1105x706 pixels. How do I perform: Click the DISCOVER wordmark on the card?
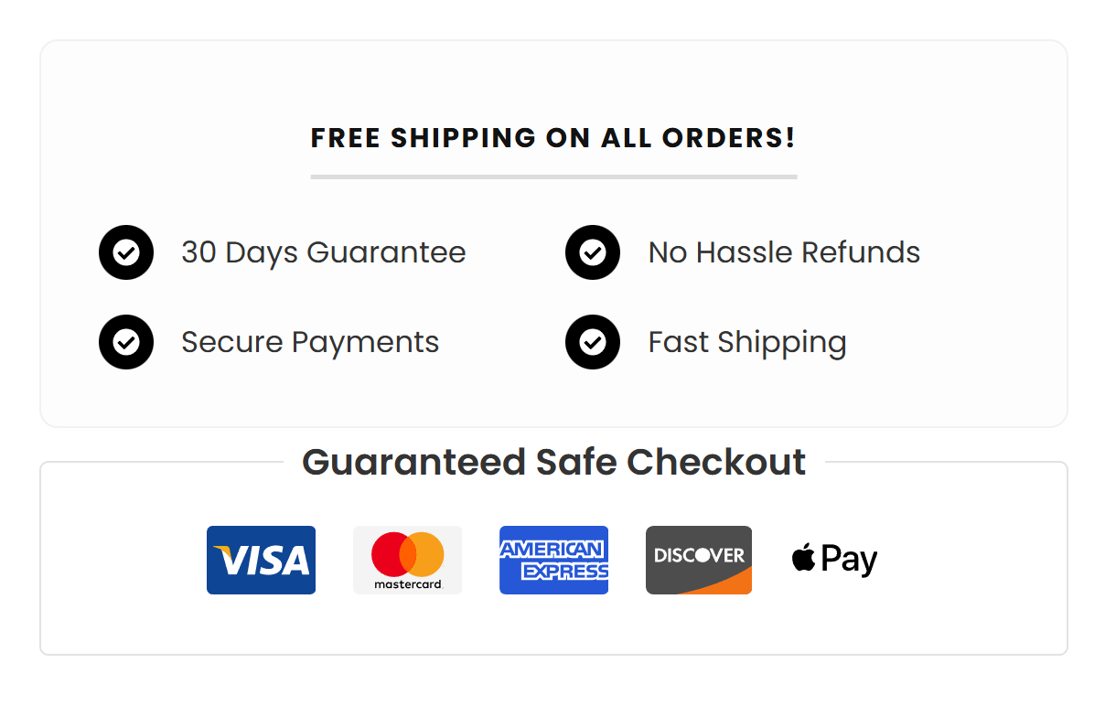(x=699, y=555)
